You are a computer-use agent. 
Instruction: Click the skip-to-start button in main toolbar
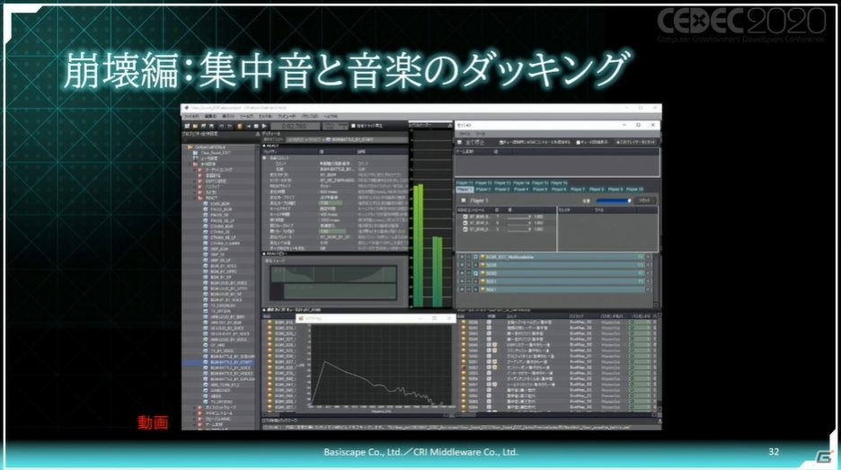tap(248, 126)
